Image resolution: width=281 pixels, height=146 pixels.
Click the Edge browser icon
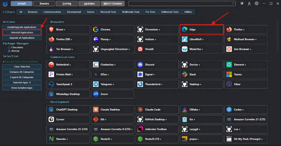click(185, 30)
